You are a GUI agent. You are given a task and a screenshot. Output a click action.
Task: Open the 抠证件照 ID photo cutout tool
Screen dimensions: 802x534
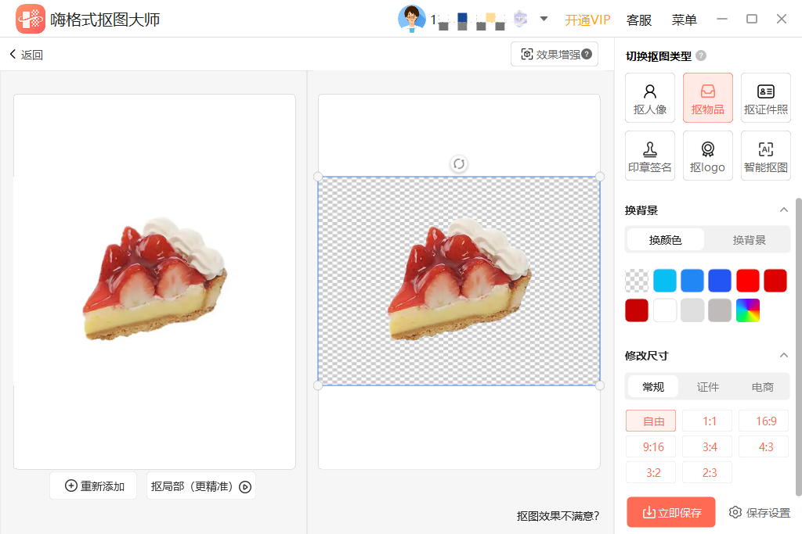coord(765,97)
